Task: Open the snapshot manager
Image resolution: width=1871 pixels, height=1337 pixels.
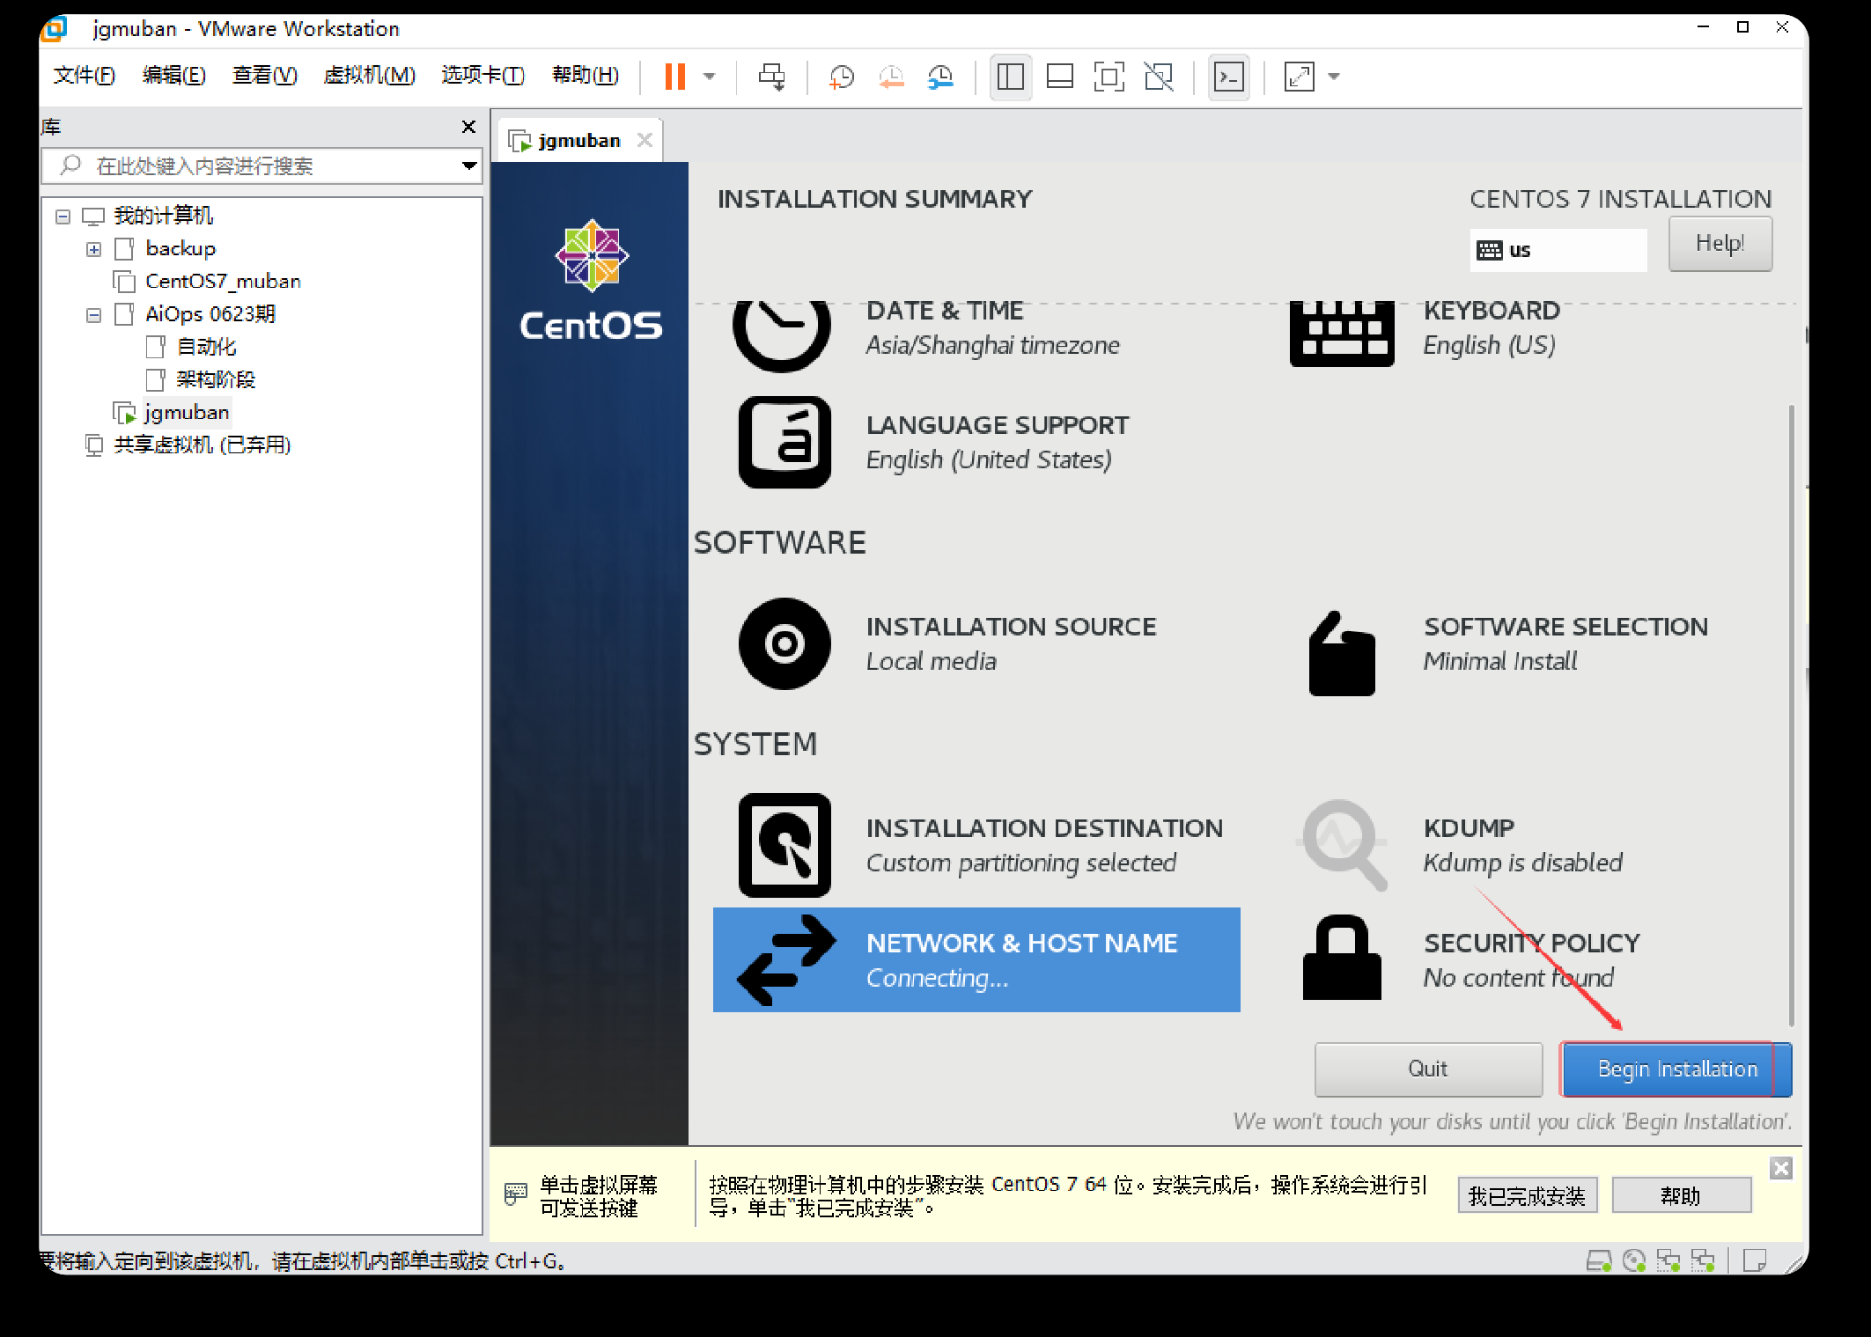Action: [940, 77]
